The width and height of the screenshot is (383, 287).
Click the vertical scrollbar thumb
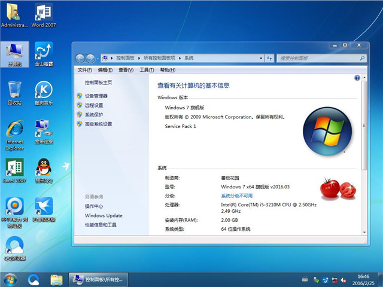[x=364, y=125]
